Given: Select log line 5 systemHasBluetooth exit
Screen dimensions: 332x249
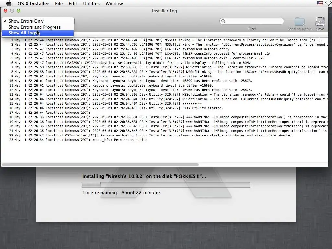Looking at the screenshot, I should click(137, 58).
